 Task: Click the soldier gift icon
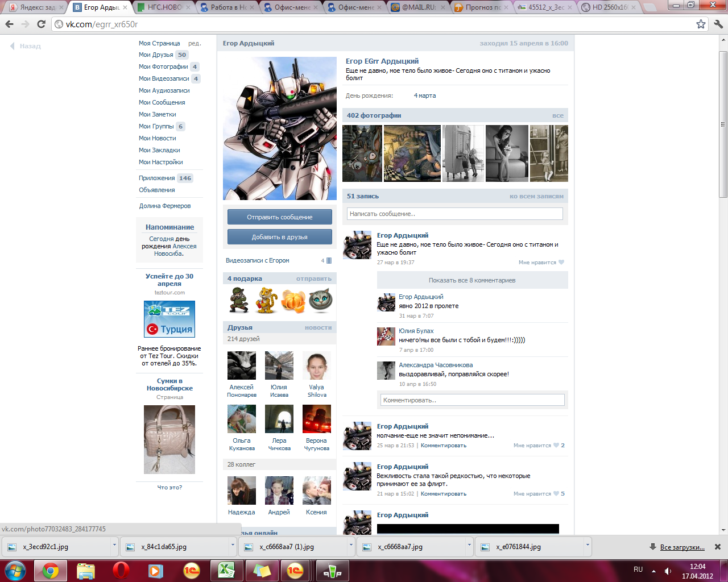tap(239, 300)
